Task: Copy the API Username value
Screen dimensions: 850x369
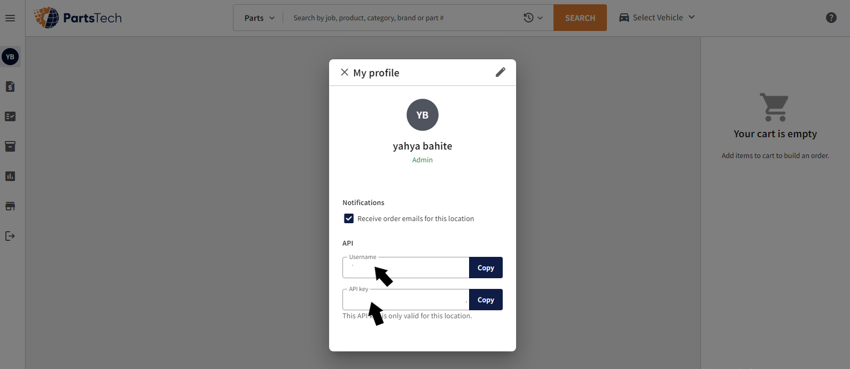Action: pyautogui.click(x=486, y=268)
